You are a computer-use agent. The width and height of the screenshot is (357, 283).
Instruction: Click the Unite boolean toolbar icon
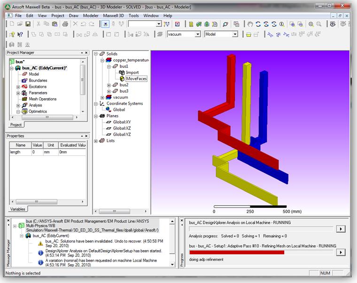(34, 34)
